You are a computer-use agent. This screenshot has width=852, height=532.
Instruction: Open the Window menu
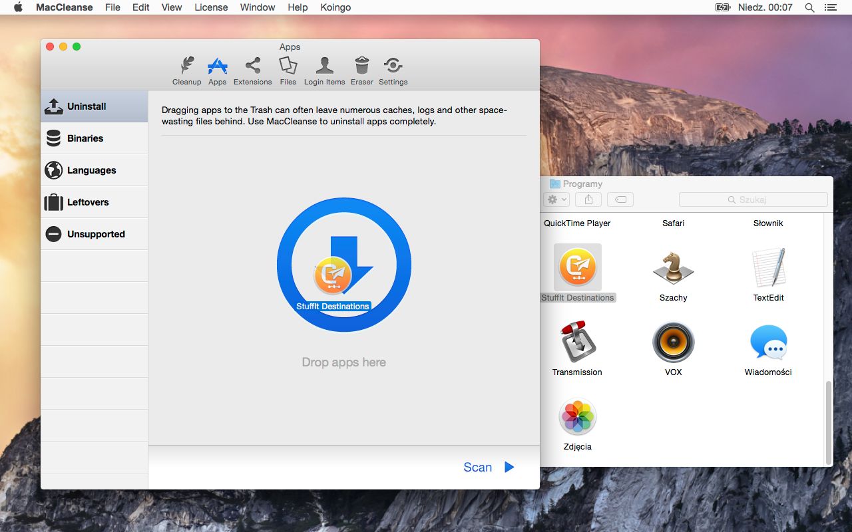click(x=258, y=7)
